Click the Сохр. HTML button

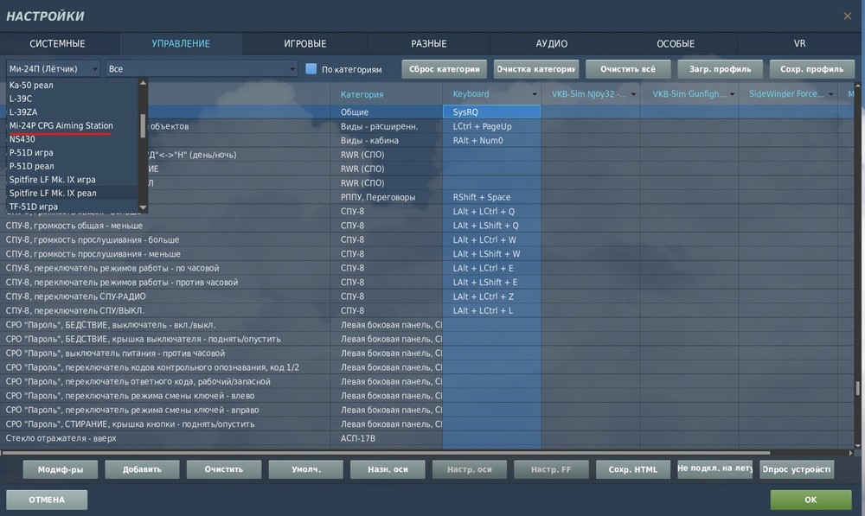pyautogui.click(x=633, y=469)
